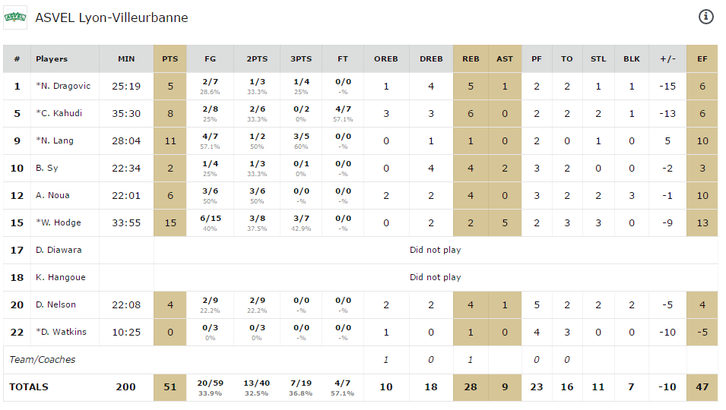Click the EF efficiency column header
Viewport: 726px width, 410px height.
(x=702, y=59)
